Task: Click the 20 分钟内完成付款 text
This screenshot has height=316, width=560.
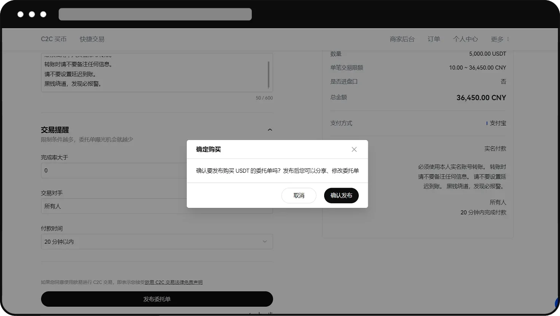Action: pos(483,212)
